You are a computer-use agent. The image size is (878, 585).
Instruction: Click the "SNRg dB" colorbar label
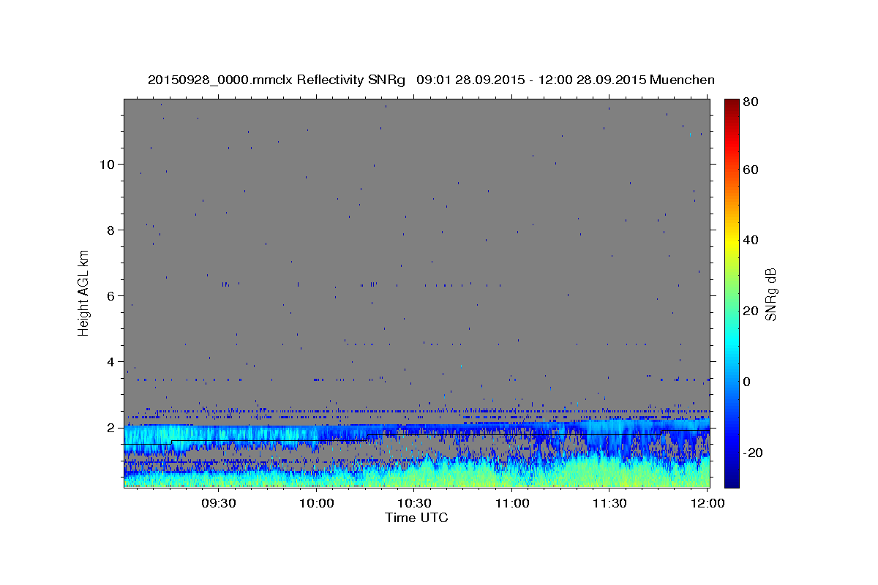pyautogui.click(x=770, y=294)
